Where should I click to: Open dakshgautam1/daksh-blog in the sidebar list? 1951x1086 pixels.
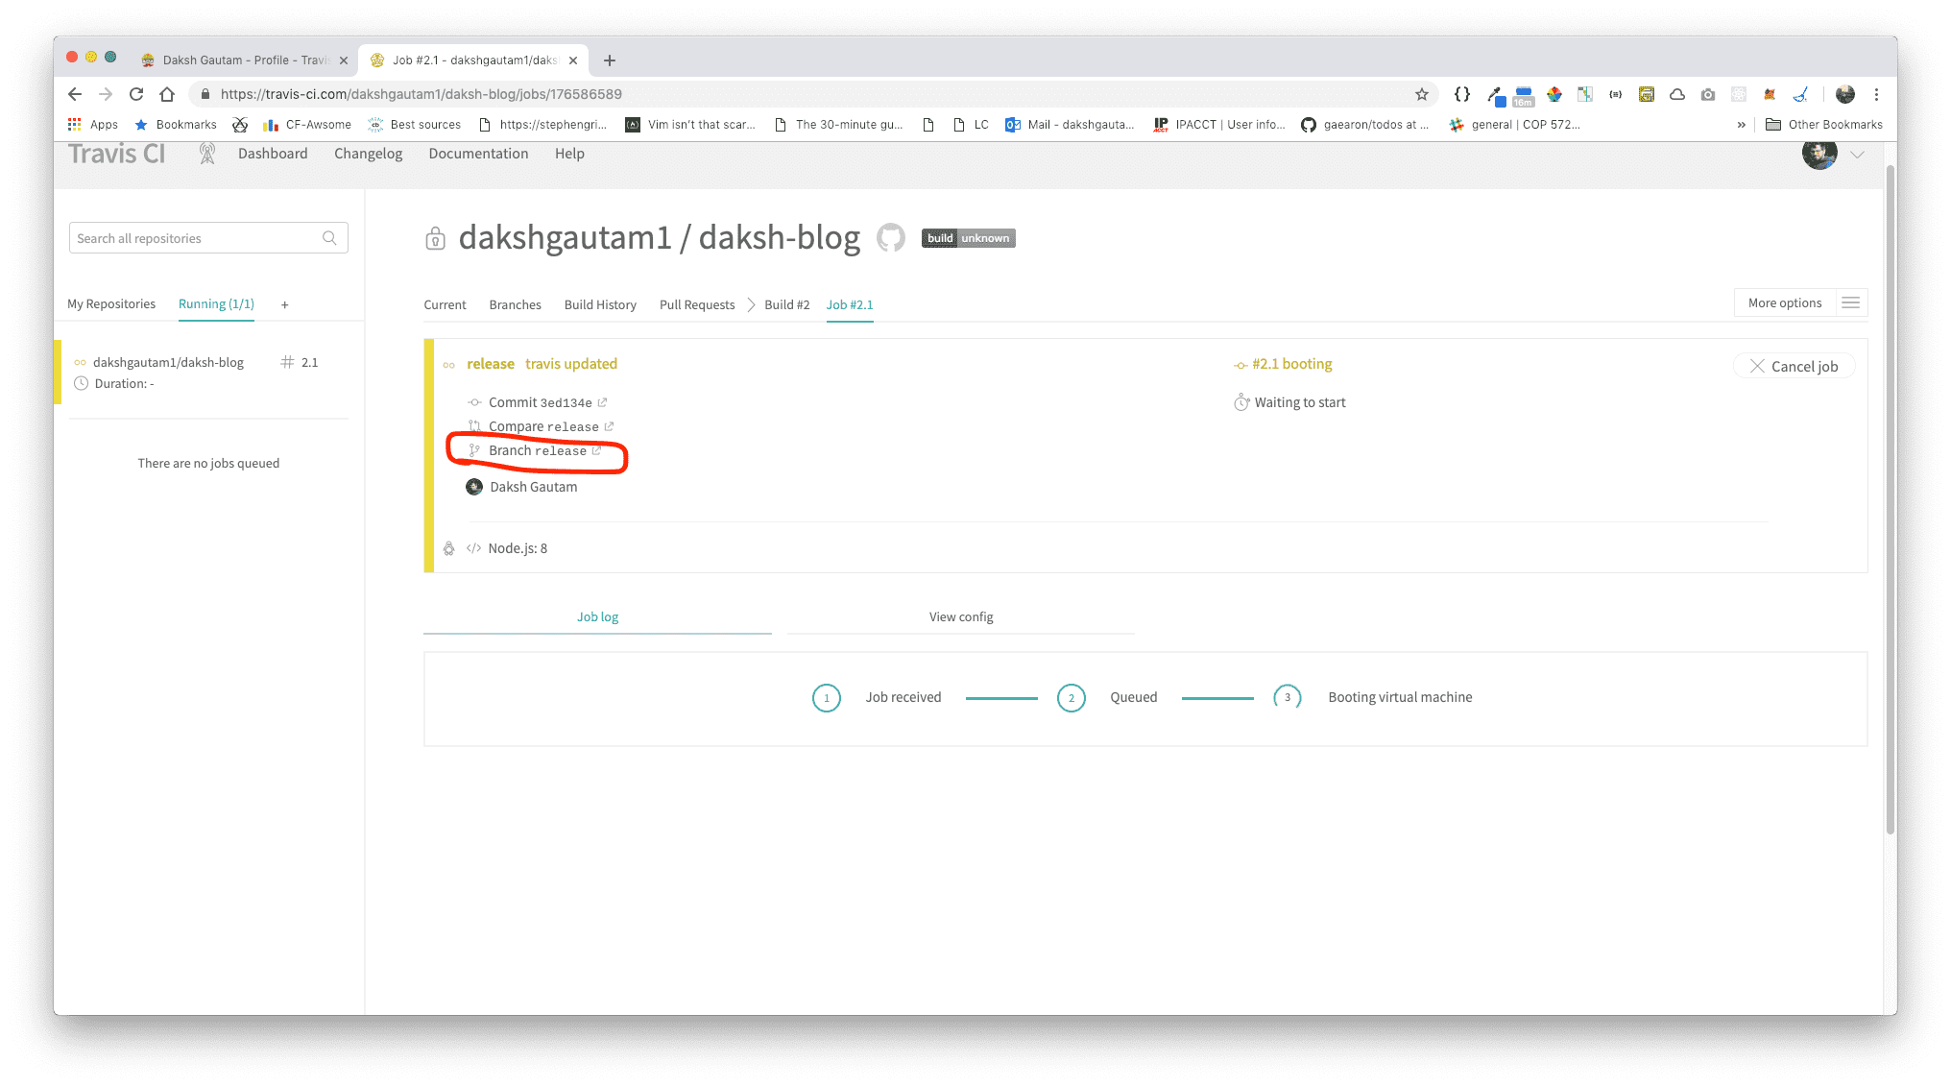click(x=168, y=363)
